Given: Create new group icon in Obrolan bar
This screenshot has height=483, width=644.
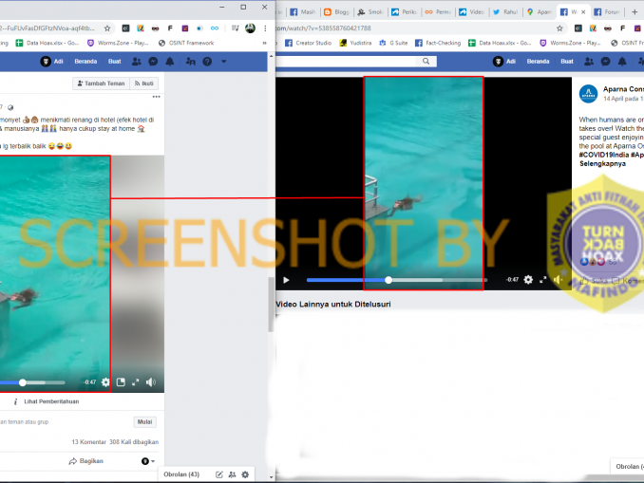Looking at the screenshot, I should point(232,474).
